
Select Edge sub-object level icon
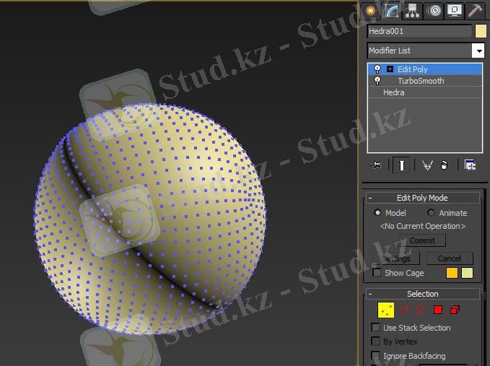tap(403, 310)
